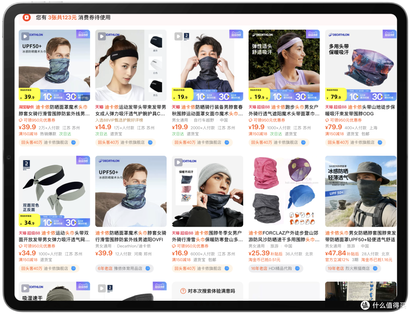Open the pink and blue multi-scarf product image
Viewport: 410px width, 314px height.
(x=284, y=191)
